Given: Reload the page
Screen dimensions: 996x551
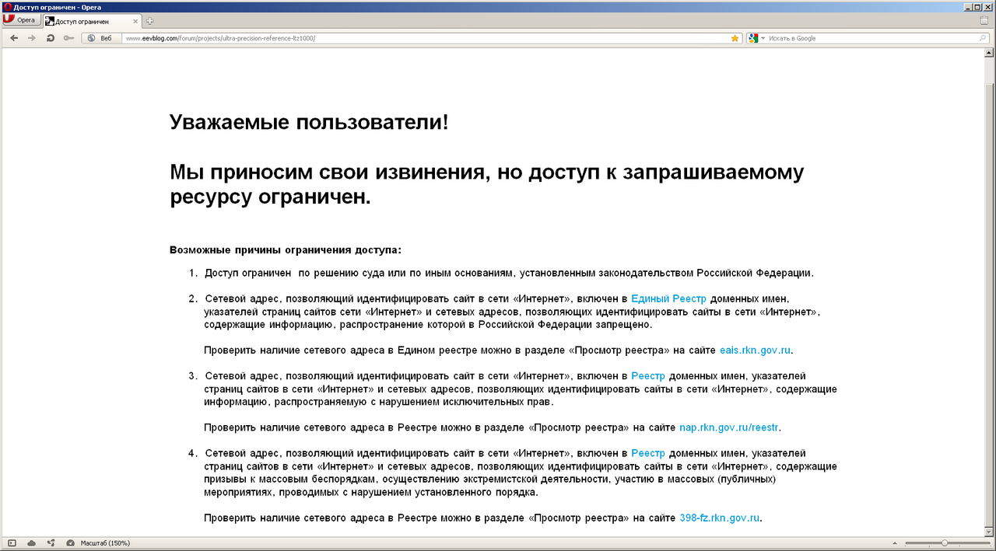Looking at the screenshot, I should pos(51,38).
